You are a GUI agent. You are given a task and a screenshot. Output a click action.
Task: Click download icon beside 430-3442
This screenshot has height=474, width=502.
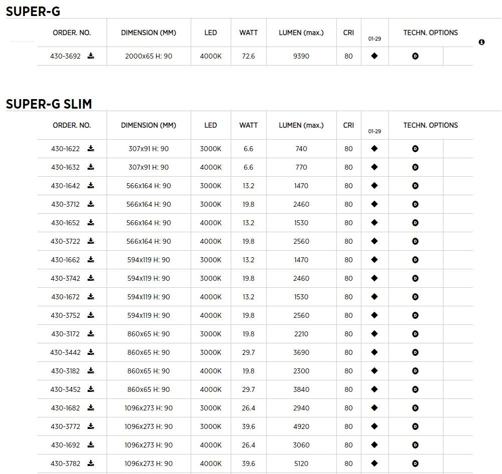click(91, 352)
